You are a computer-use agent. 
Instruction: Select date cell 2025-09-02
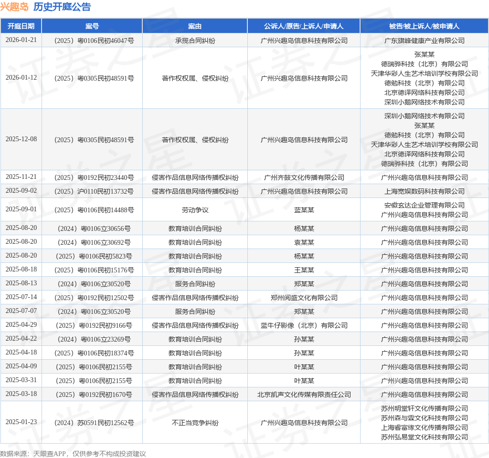21,191
